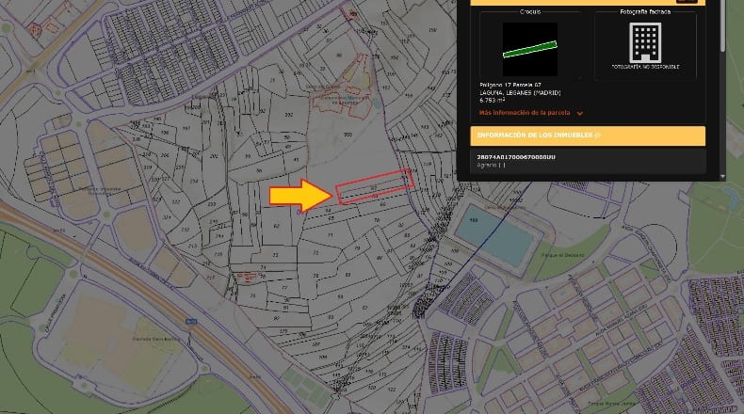Open the Croquis parcel sketch thumbnail
Viewport: 744px width, 414px height.
tap(530, 49)
